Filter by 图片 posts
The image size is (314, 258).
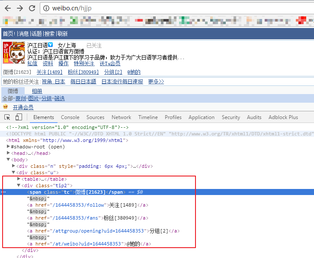[33, 98]
